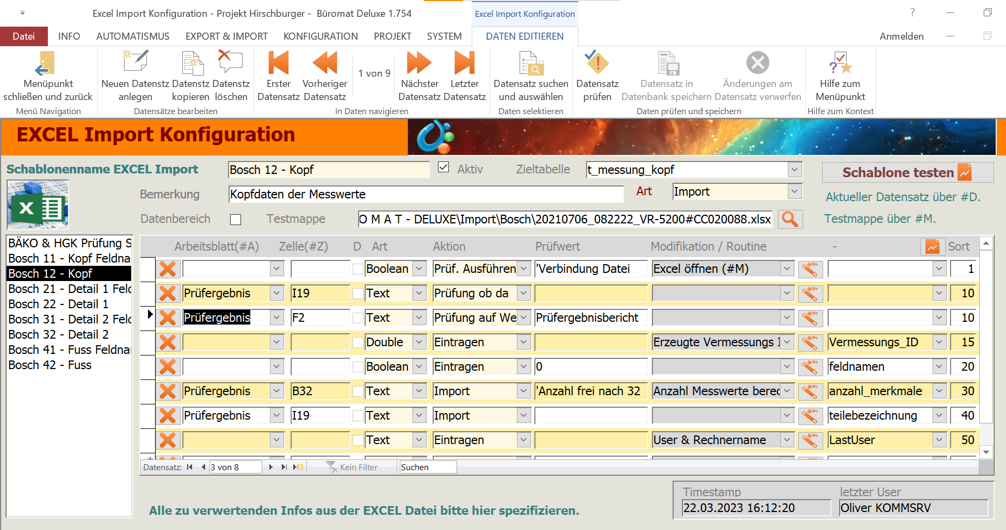Image resolution: width=1006 pixels, height=530 pixels.
Task: Open the EXPORT & IMPORT tab
Action: tap(226, 36)
